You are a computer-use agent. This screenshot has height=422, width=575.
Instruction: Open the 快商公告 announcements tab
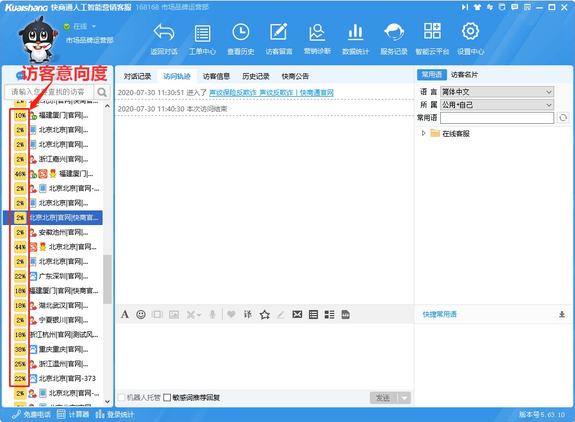[295, 76]
